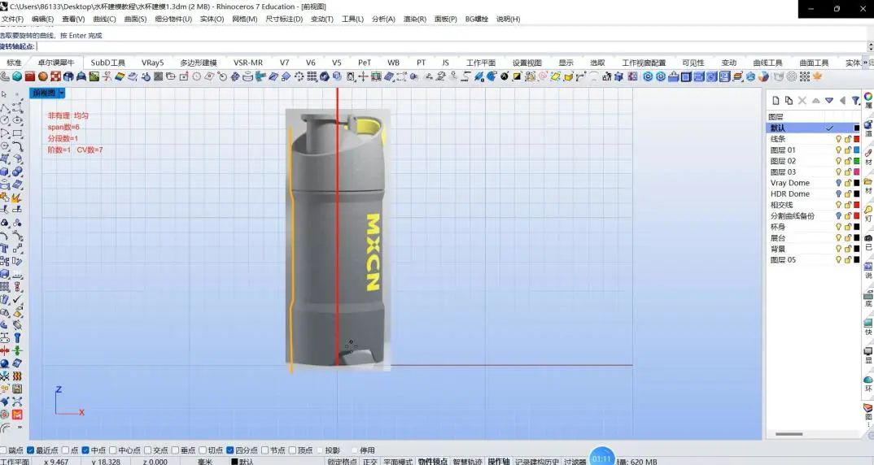Screen dimensions: 874x465
Task: Select the 杯身 layer row
Action: [815, 227]
